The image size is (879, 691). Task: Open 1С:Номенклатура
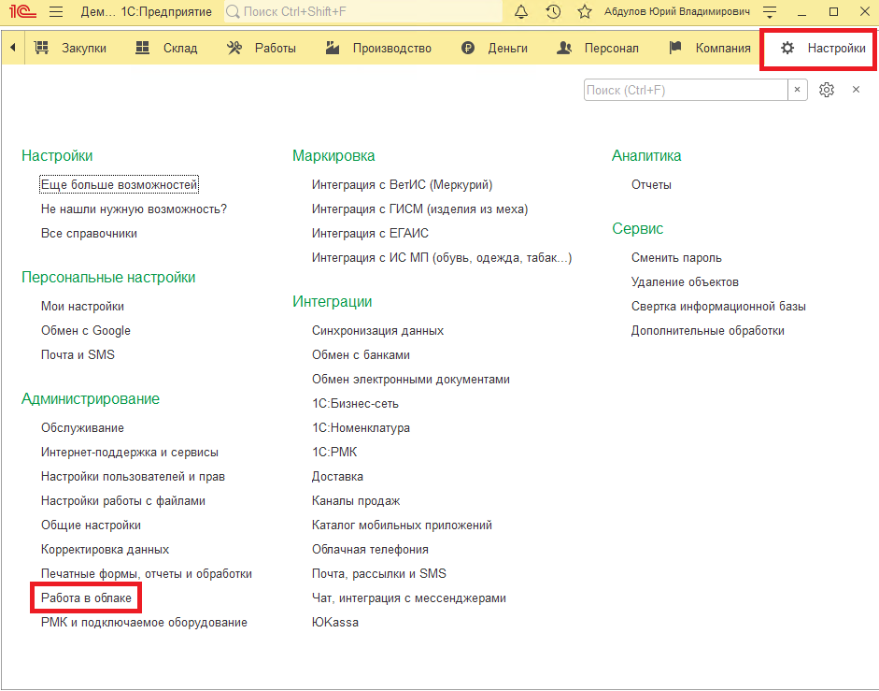tap(361, 427)
